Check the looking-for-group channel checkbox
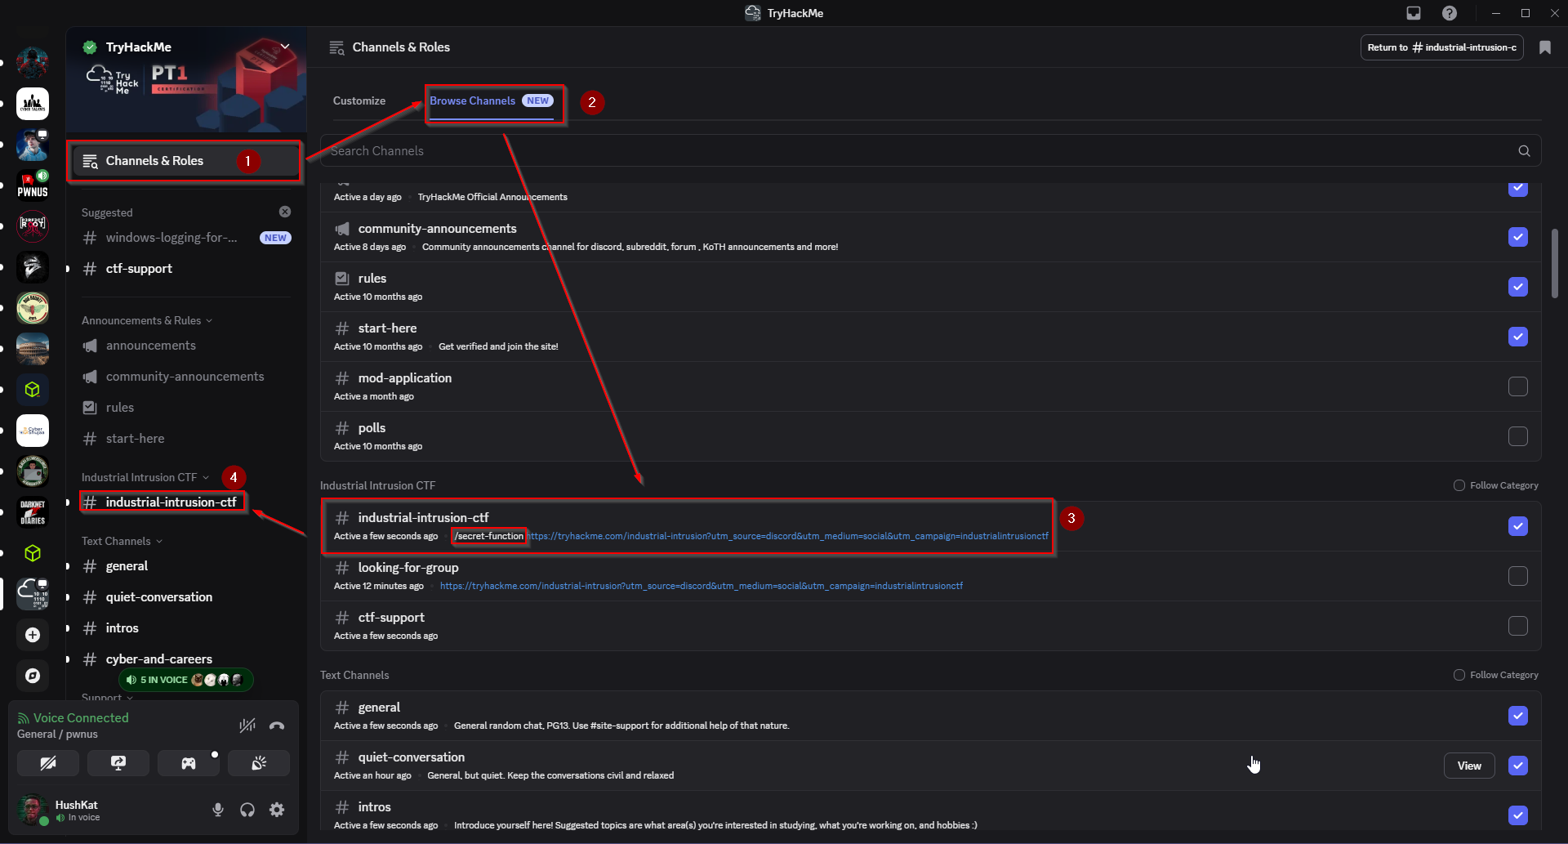1568x844 pixels. point(1517,576)
